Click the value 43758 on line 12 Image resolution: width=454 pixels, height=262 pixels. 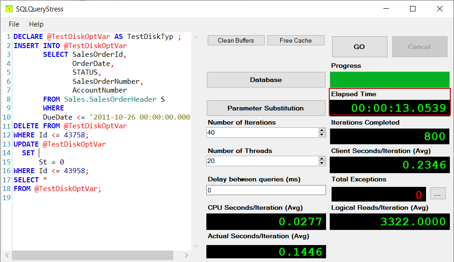(x=74, y=135)
